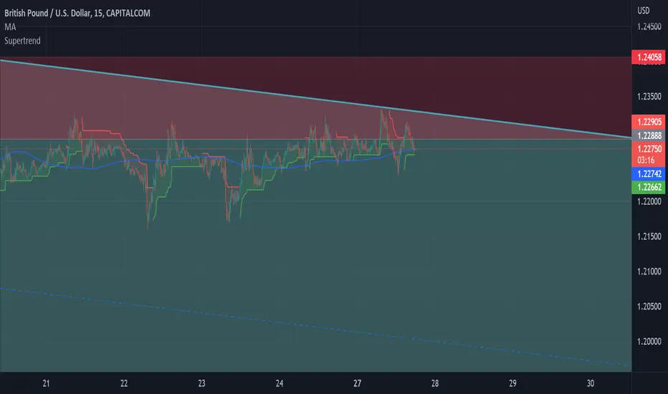Click date 21 on the time axis
Image resolution: width=668 pixels, height=394 pixels.
point(46,383)
